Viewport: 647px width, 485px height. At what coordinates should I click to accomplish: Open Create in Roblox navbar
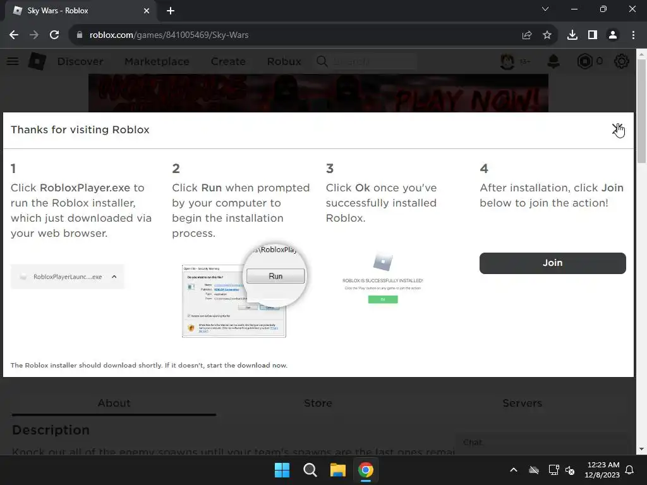pos(228,61)
